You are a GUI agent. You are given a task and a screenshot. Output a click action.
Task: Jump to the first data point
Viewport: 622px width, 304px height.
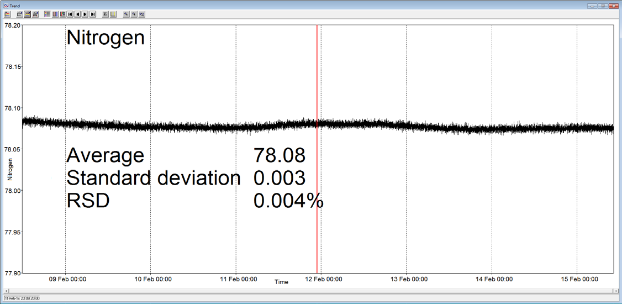tap(70, 14)
